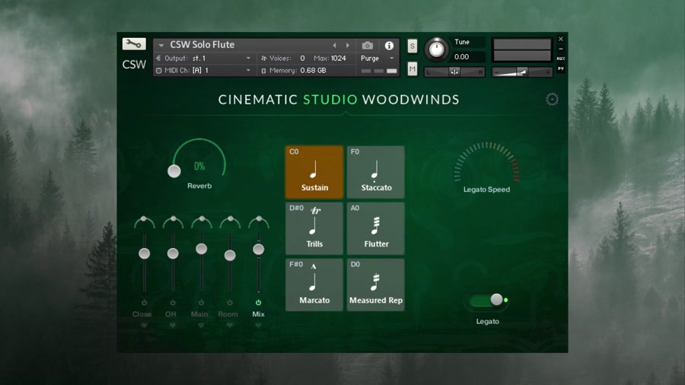
Task: Open the Output st. 1 dropdown
Action: coord(248,58)
